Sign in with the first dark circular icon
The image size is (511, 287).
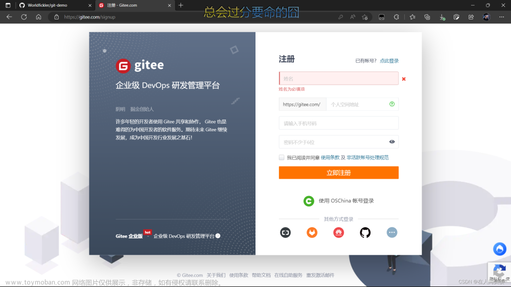pos(286,232)
